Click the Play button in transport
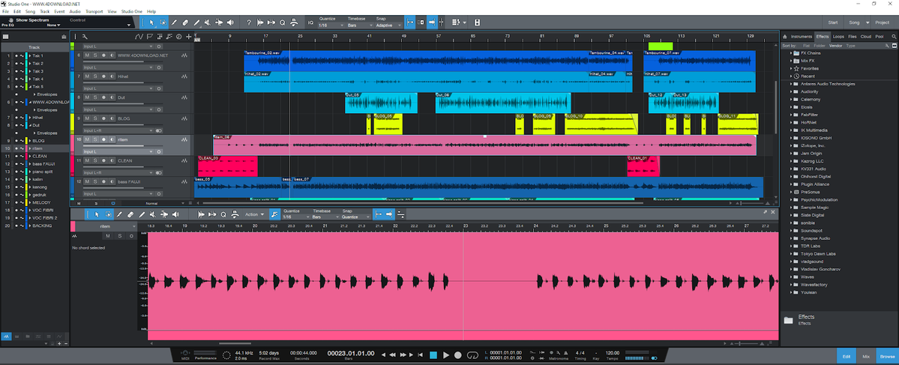This screenshot has width=899, height=365. [446, 355]
